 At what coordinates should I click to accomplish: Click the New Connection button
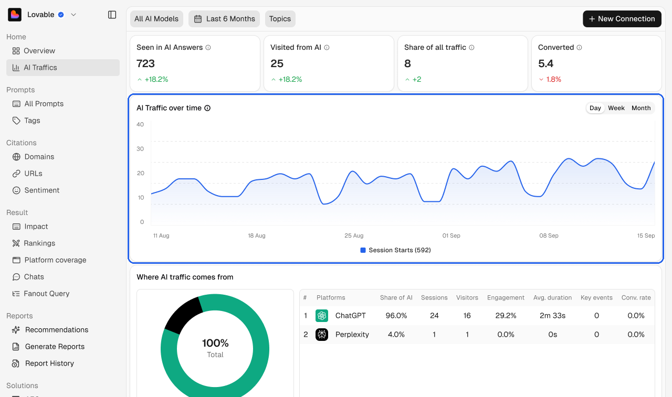pos(622,19)
